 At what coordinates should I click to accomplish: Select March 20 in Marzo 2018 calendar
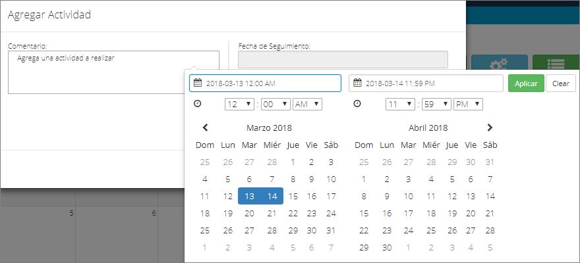[249, 213]
